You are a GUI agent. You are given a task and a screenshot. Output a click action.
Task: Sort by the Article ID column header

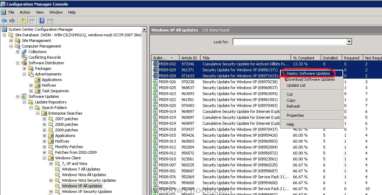pos(190,58)
